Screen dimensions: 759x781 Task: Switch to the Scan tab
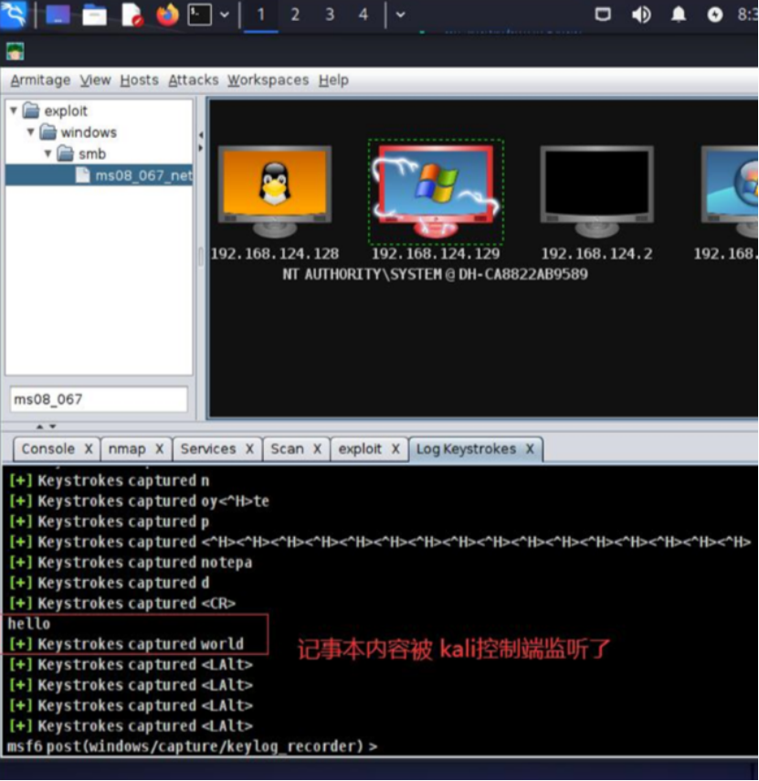tap(287, 449)
